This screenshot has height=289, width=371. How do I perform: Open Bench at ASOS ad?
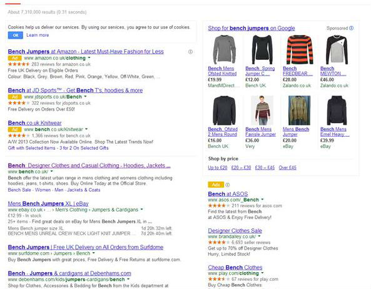(228, 194)
